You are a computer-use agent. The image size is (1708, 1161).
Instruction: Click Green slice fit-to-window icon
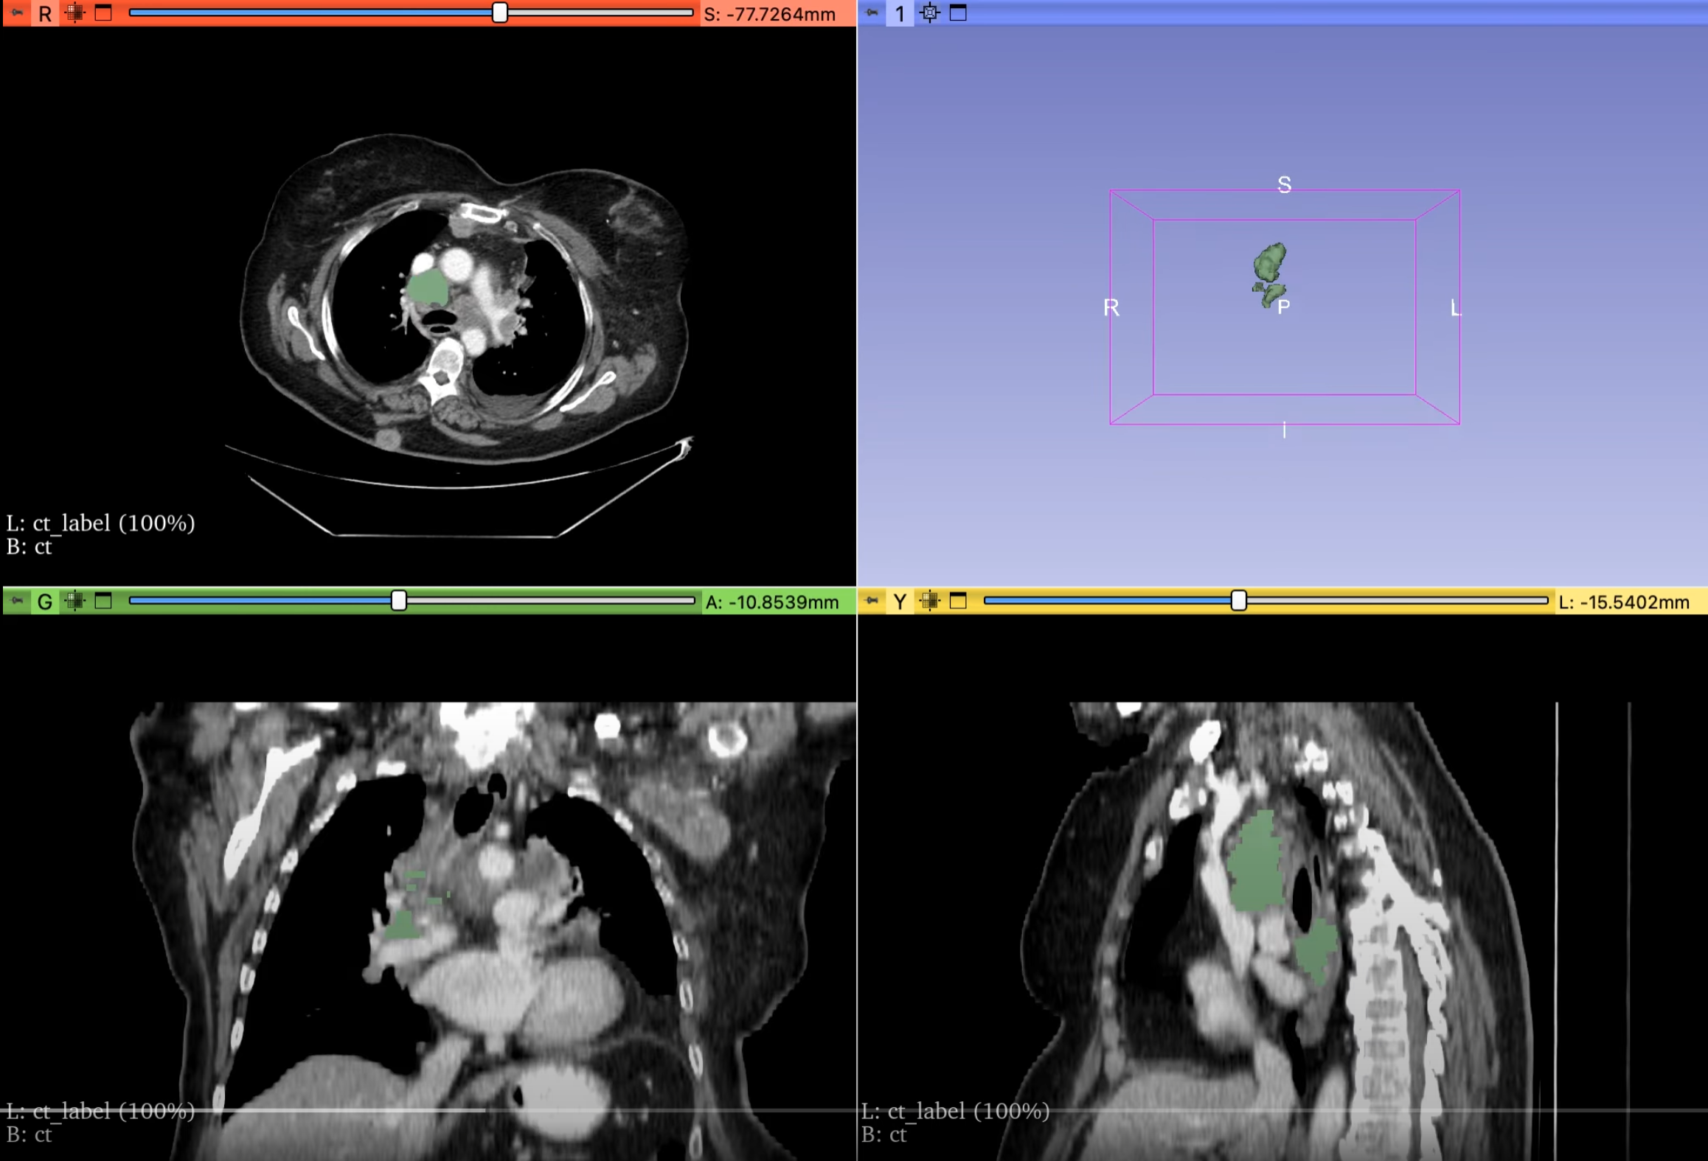[74, 601]
